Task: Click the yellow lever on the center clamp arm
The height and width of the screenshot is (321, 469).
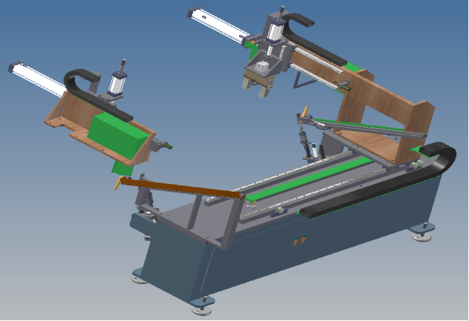Action: pos(304,111)
